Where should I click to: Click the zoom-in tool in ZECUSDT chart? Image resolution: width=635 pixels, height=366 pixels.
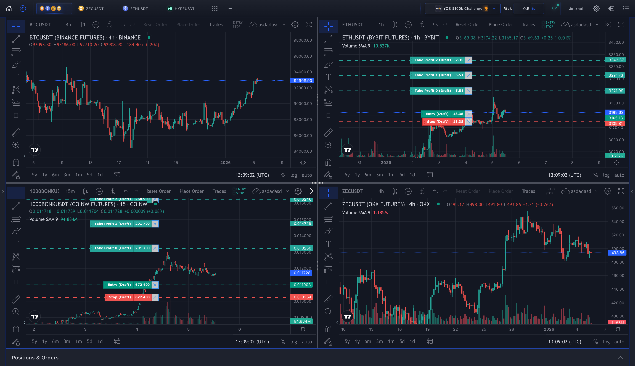coord(328,311)
